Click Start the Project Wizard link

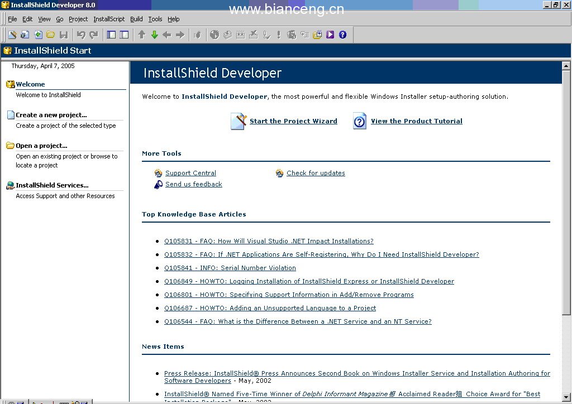[293, 121]
